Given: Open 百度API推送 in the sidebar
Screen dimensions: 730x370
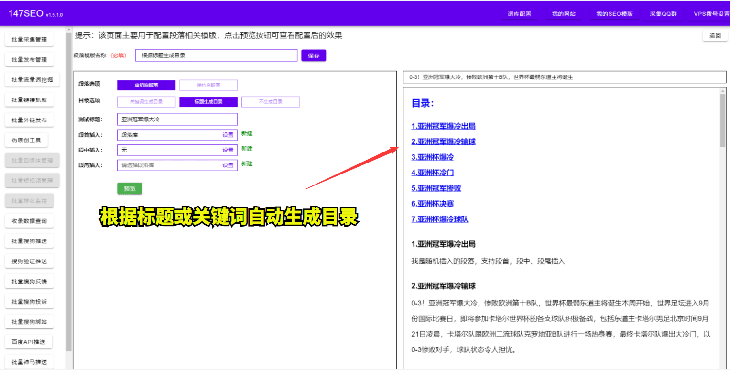Looking at the screenshot, I should (x=28, y=342).
